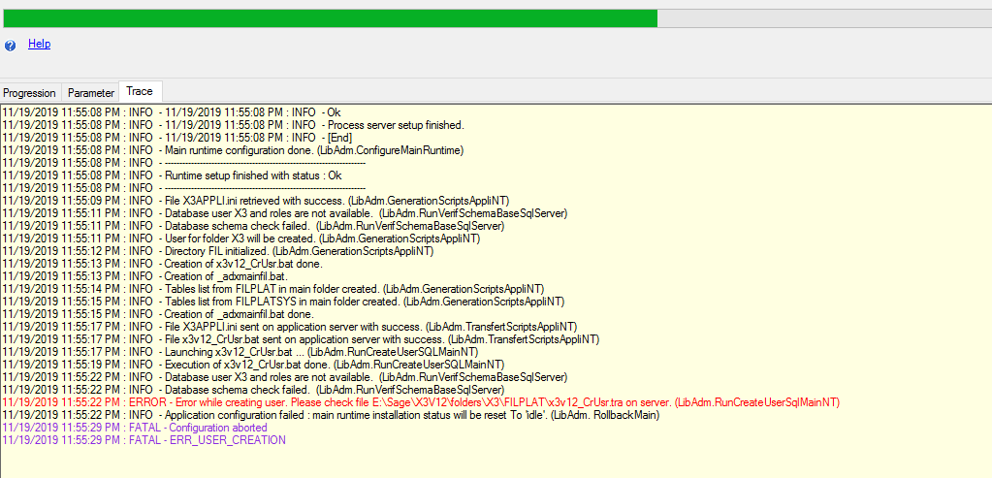
Task: Click 'Creation of x3v12_CrUsr.bat done.' line
Action: [x=163, y=264]
